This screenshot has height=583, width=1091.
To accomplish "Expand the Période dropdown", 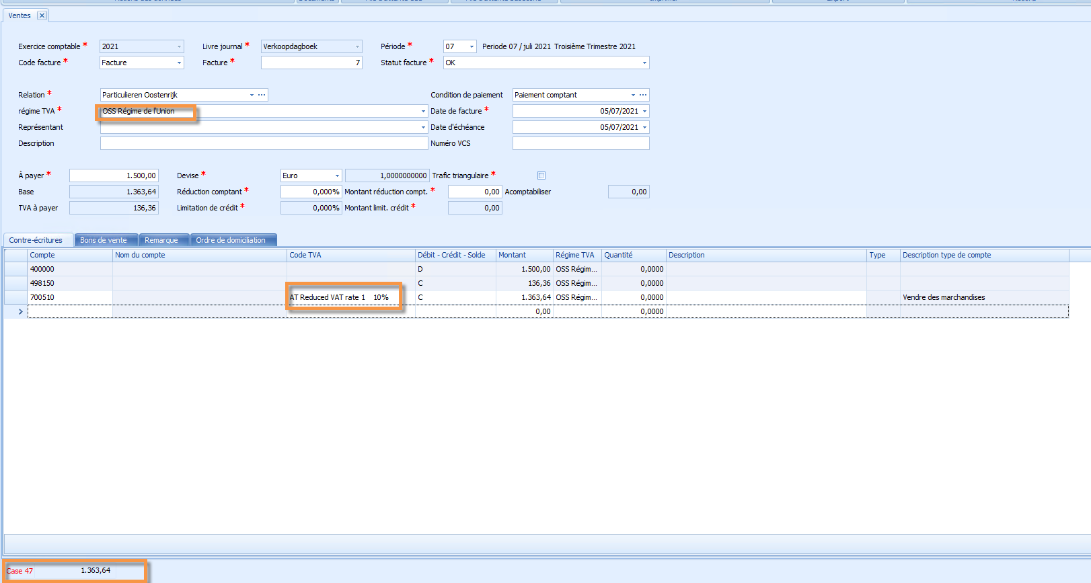I will 472,46.
